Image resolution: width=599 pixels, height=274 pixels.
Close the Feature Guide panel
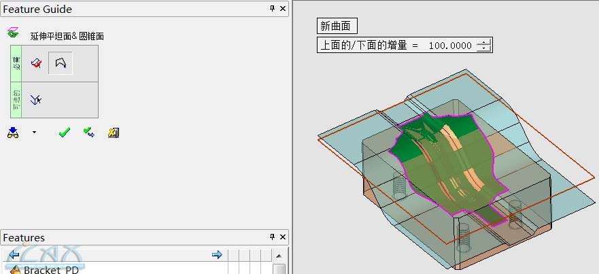coord(283,8)
